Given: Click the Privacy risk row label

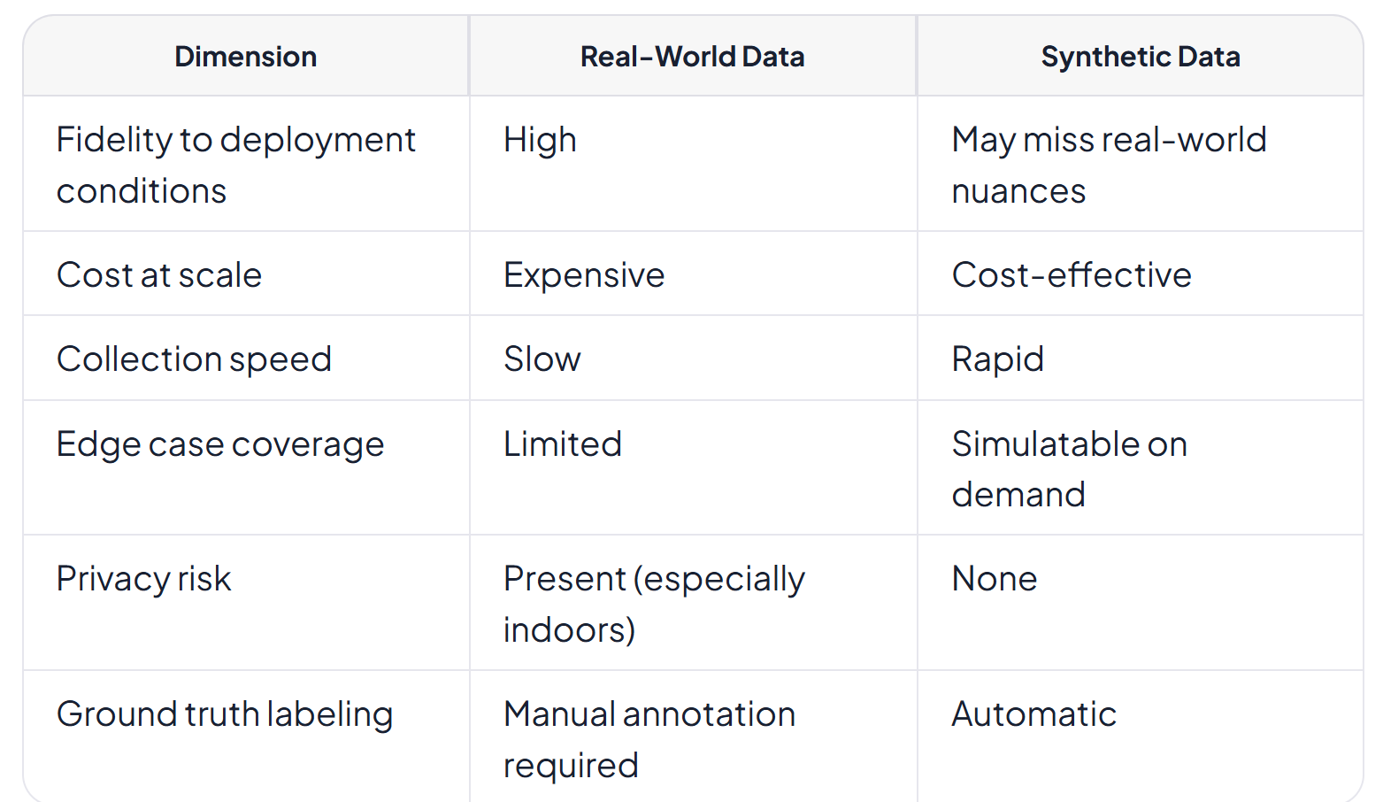Looking at the screenshot, I should (143, 578).
